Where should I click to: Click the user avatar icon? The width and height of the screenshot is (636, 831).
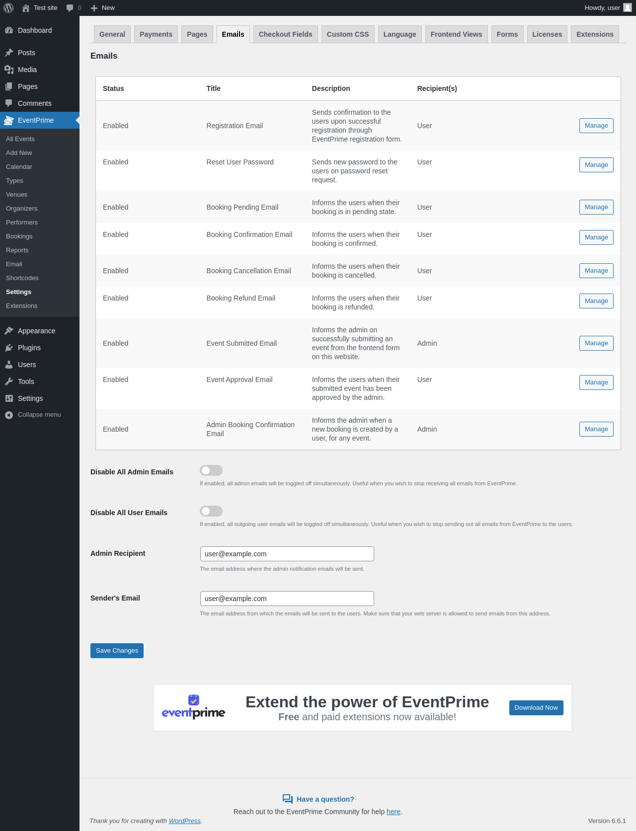click(628, 7)
